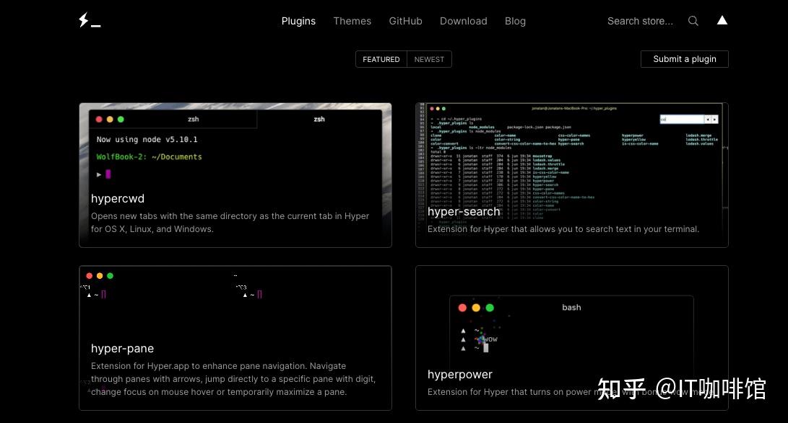The width and height of the screenshot is (788, 423).
Task: Open the hyper-pane plugin title
Action: pyautogui.click(x=122, y=348)
